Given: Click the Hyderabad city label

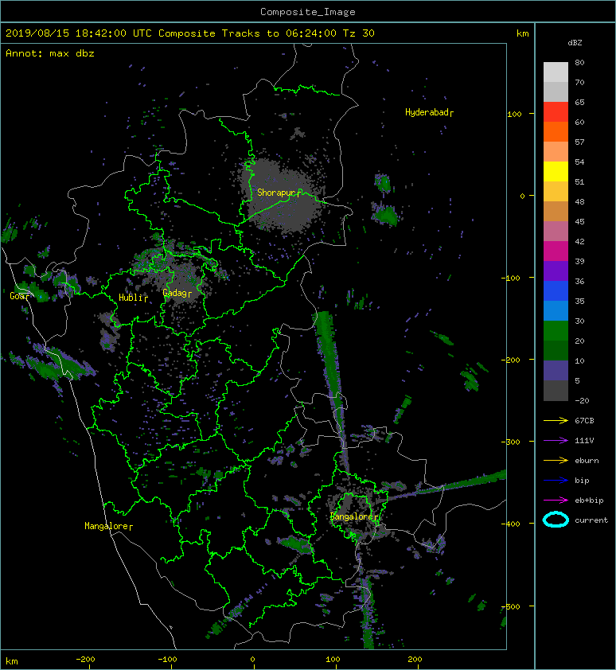Looking at the screenshot, I should (429, 112).
